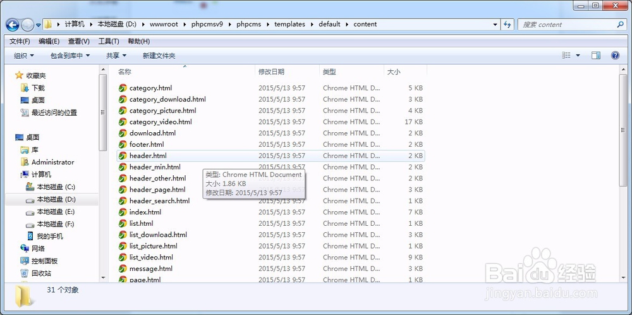Click the refresh button beside the address bar
Screen dimensions: 632x315
(x=508, y=25)
